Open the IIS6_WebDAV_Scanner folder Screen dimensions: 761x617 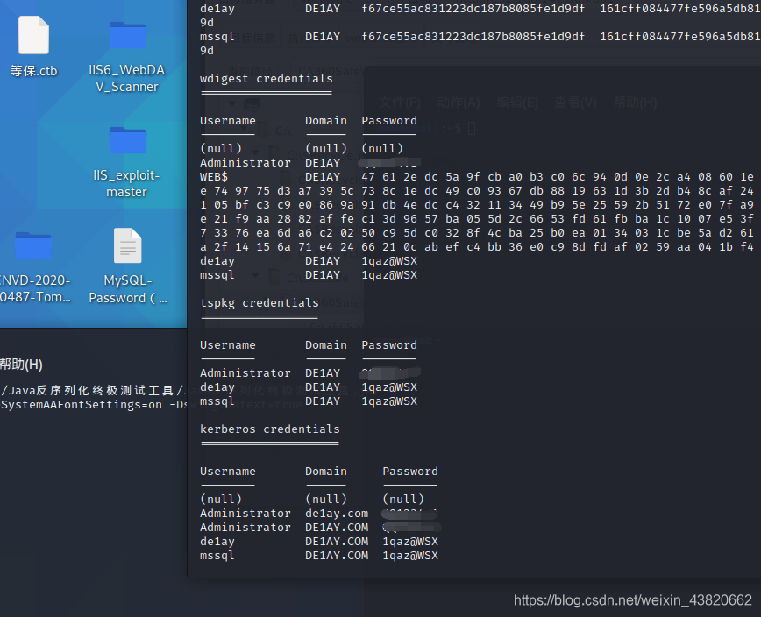tap(127, 57)
